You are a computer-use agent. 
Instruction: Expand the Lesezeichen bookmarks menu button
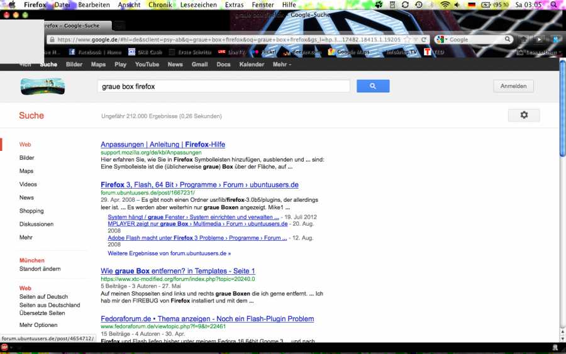(540, 52)
